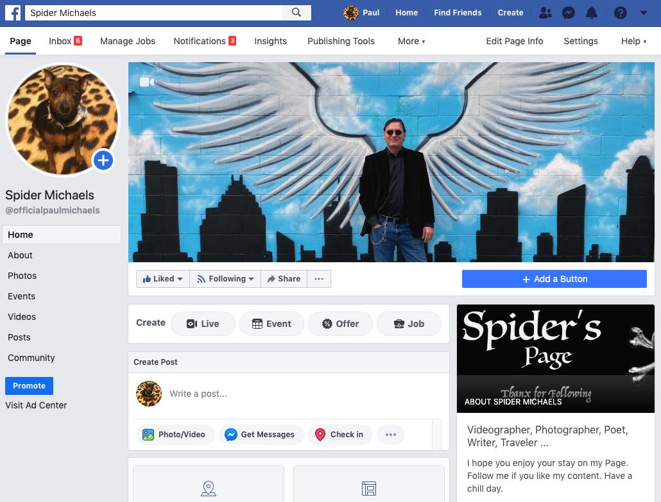The height and width of the screenshot is (502, 661).
Task: Open the more options ellipsis below the cover photo
Action: click(319, 278)
